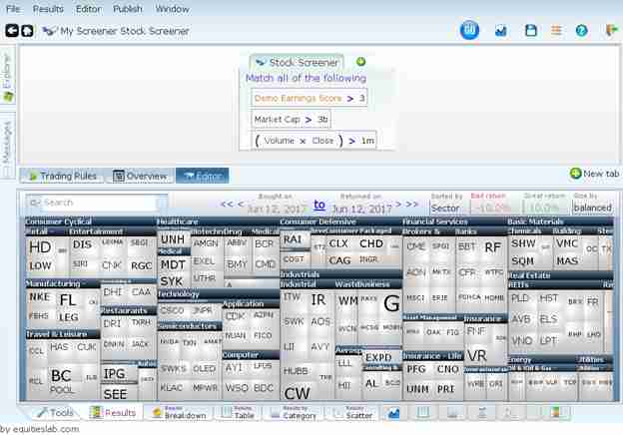
Task: Open the bottom Results tab
Action: point(113,413)
